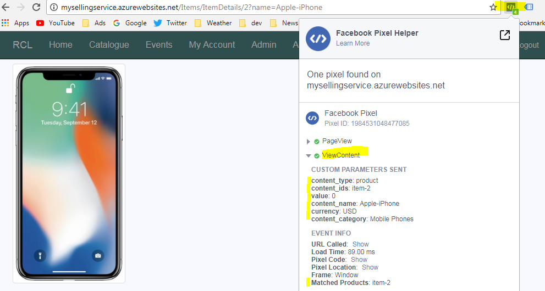Collapse the ViewContent event details
The height and width of the screenshot is (291, 545).
pos(309,156)
